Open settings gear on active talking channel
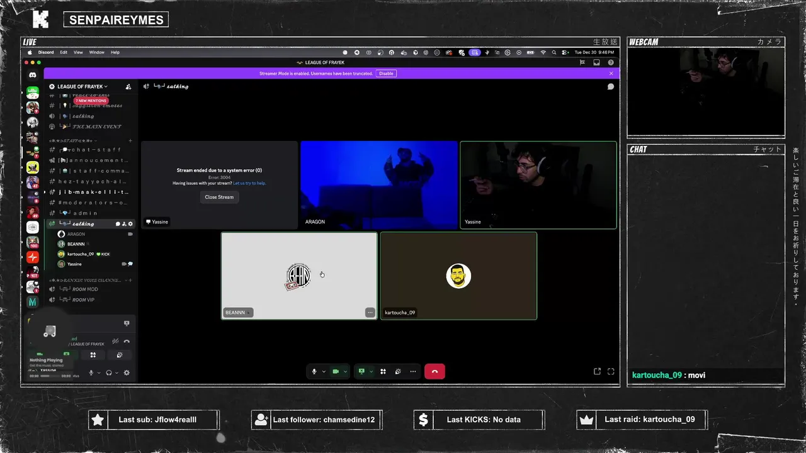This screenshot has height=453, width=806. click(x=130, y=224)
